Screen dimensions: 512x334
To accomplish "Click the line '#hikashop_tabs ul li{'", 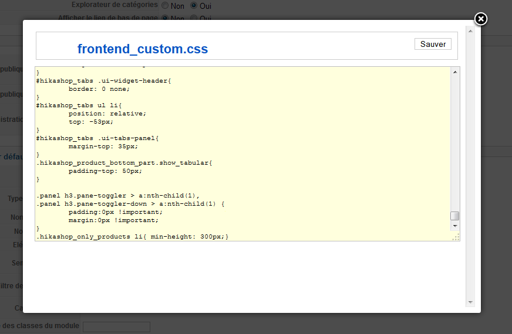I will click(x=79, y=105).
